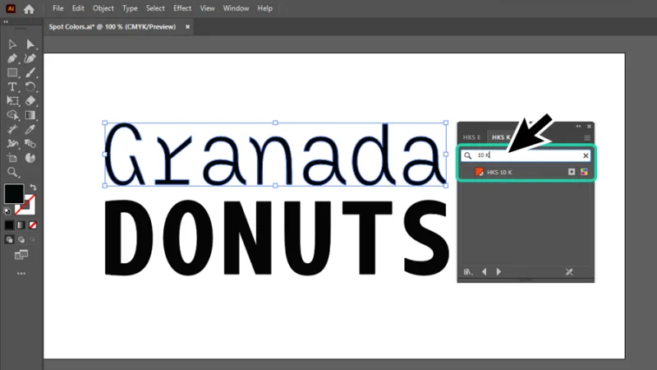This screenshot has height=370, width=657.
Task: Select the Zoom tool
Action: 12,172
